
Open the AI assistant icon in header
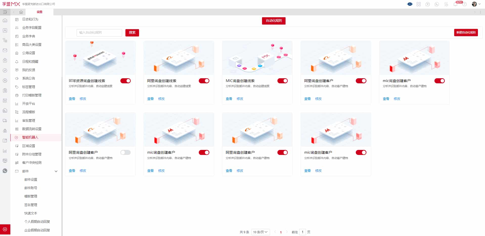410,4
